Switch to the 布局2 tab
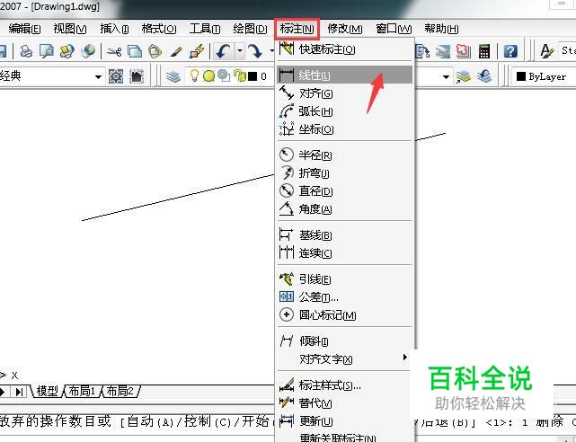Image resolution: width=576 pixels, height=442 pixels. pyautogui.click(x=120, y=392)
